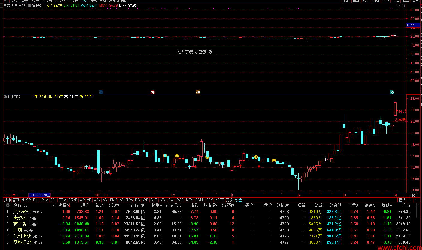Viewport: 422px width, 250px height.
Task: Select the 深圳板块 row
Action: [209, 236]
